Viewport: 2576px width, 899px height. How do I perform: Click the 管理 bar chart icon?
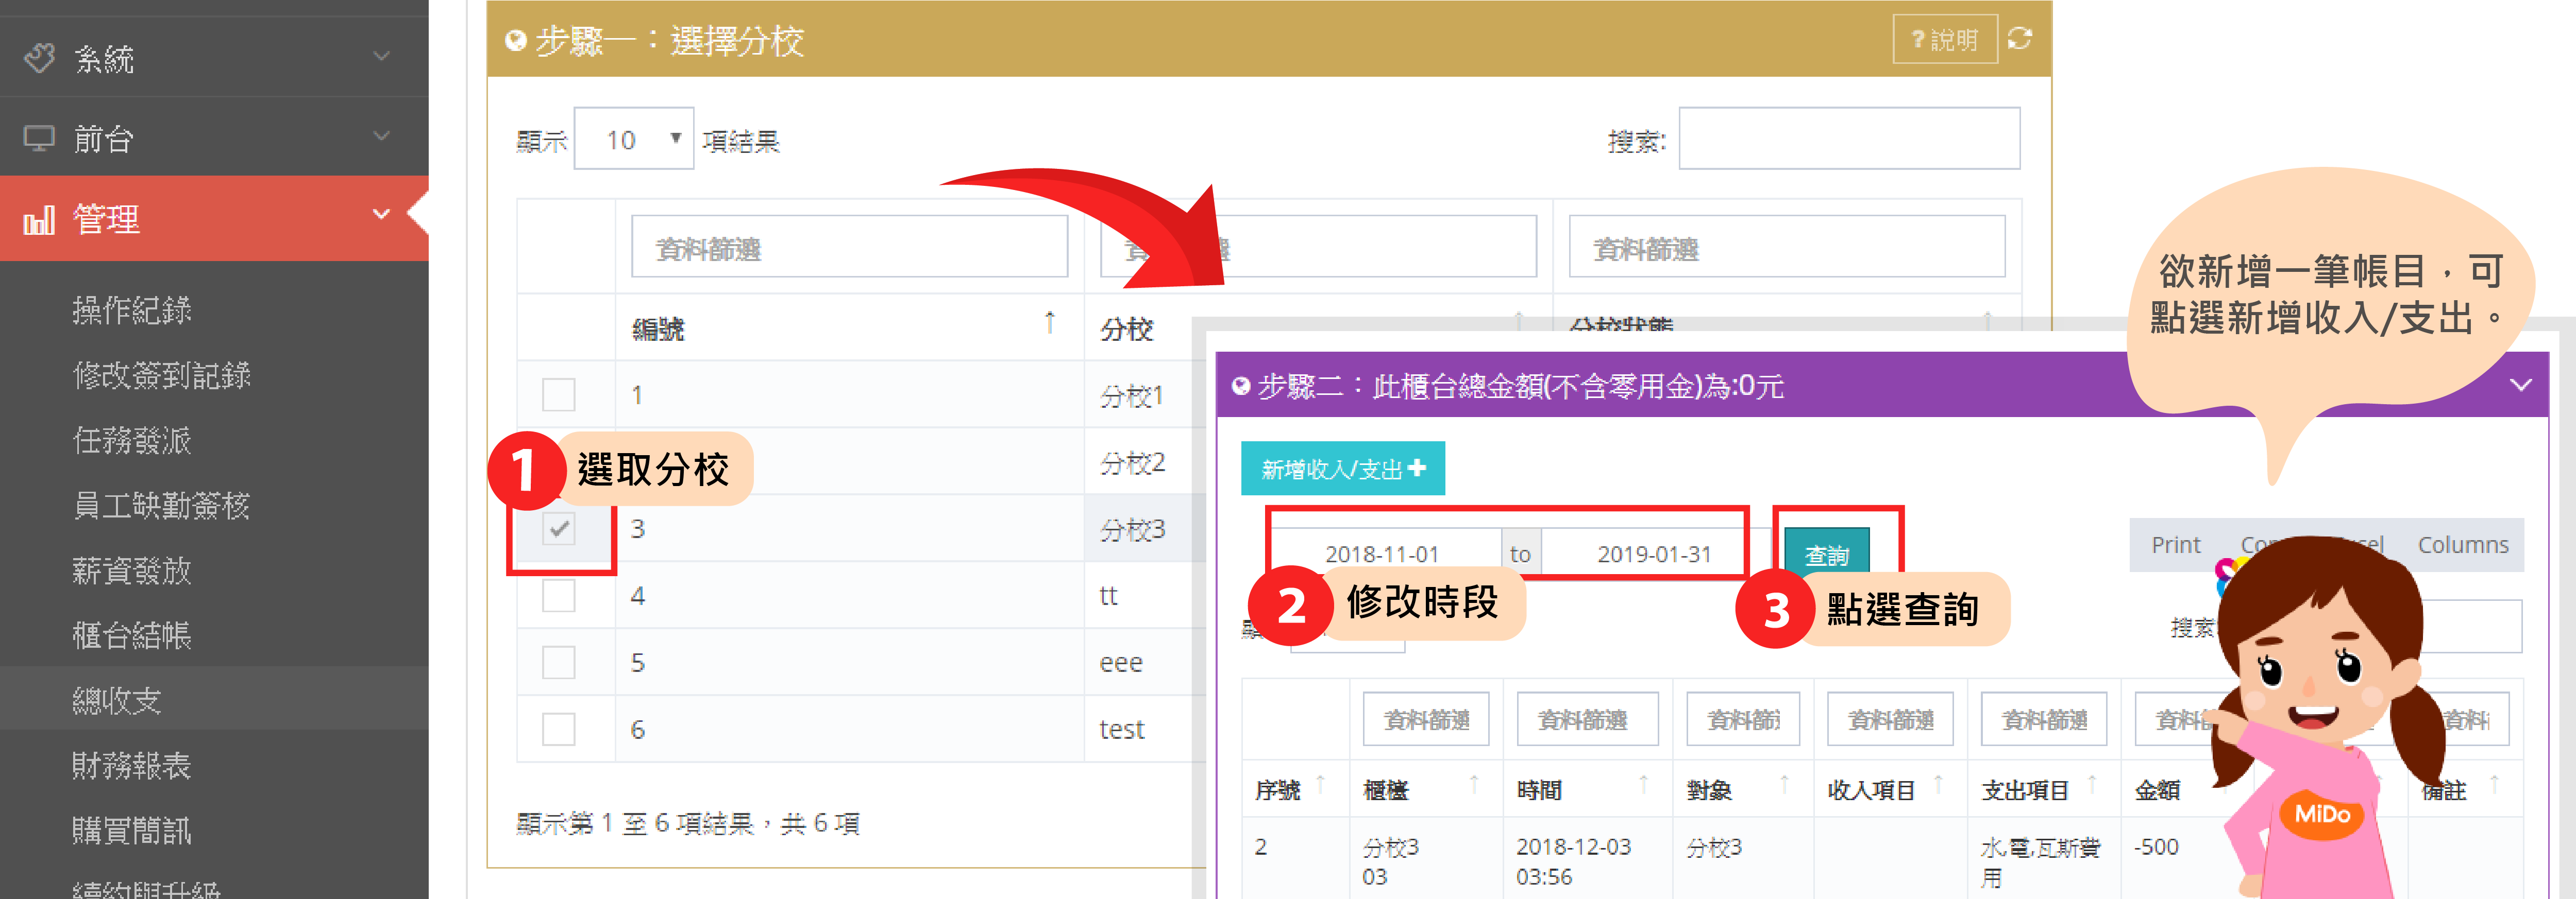coord(39,220)
